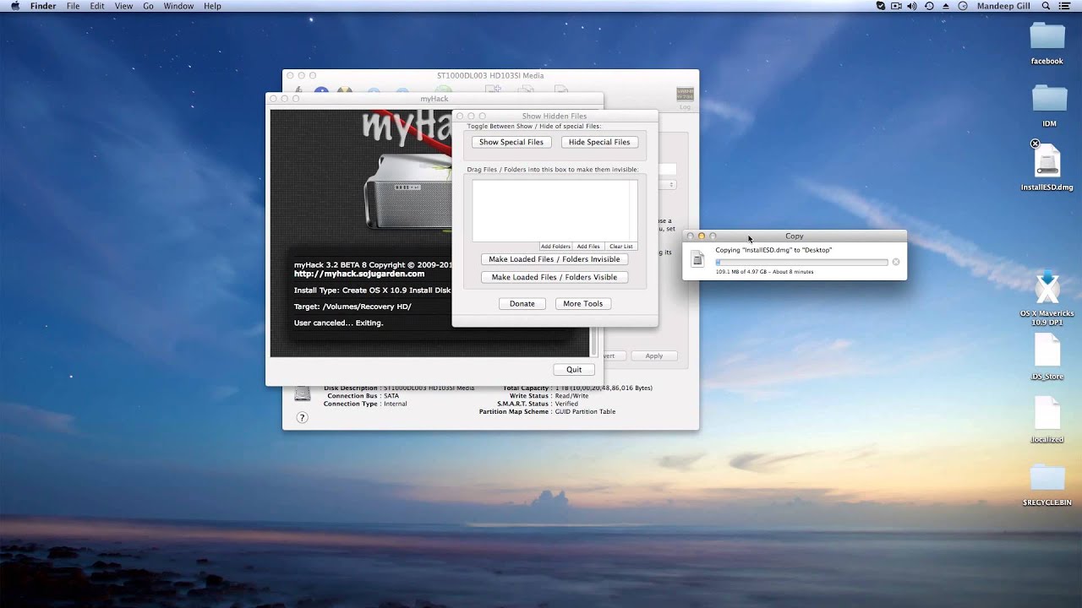Click Show Special Files button
This screenshot has width=1082, height=608.
511,142
